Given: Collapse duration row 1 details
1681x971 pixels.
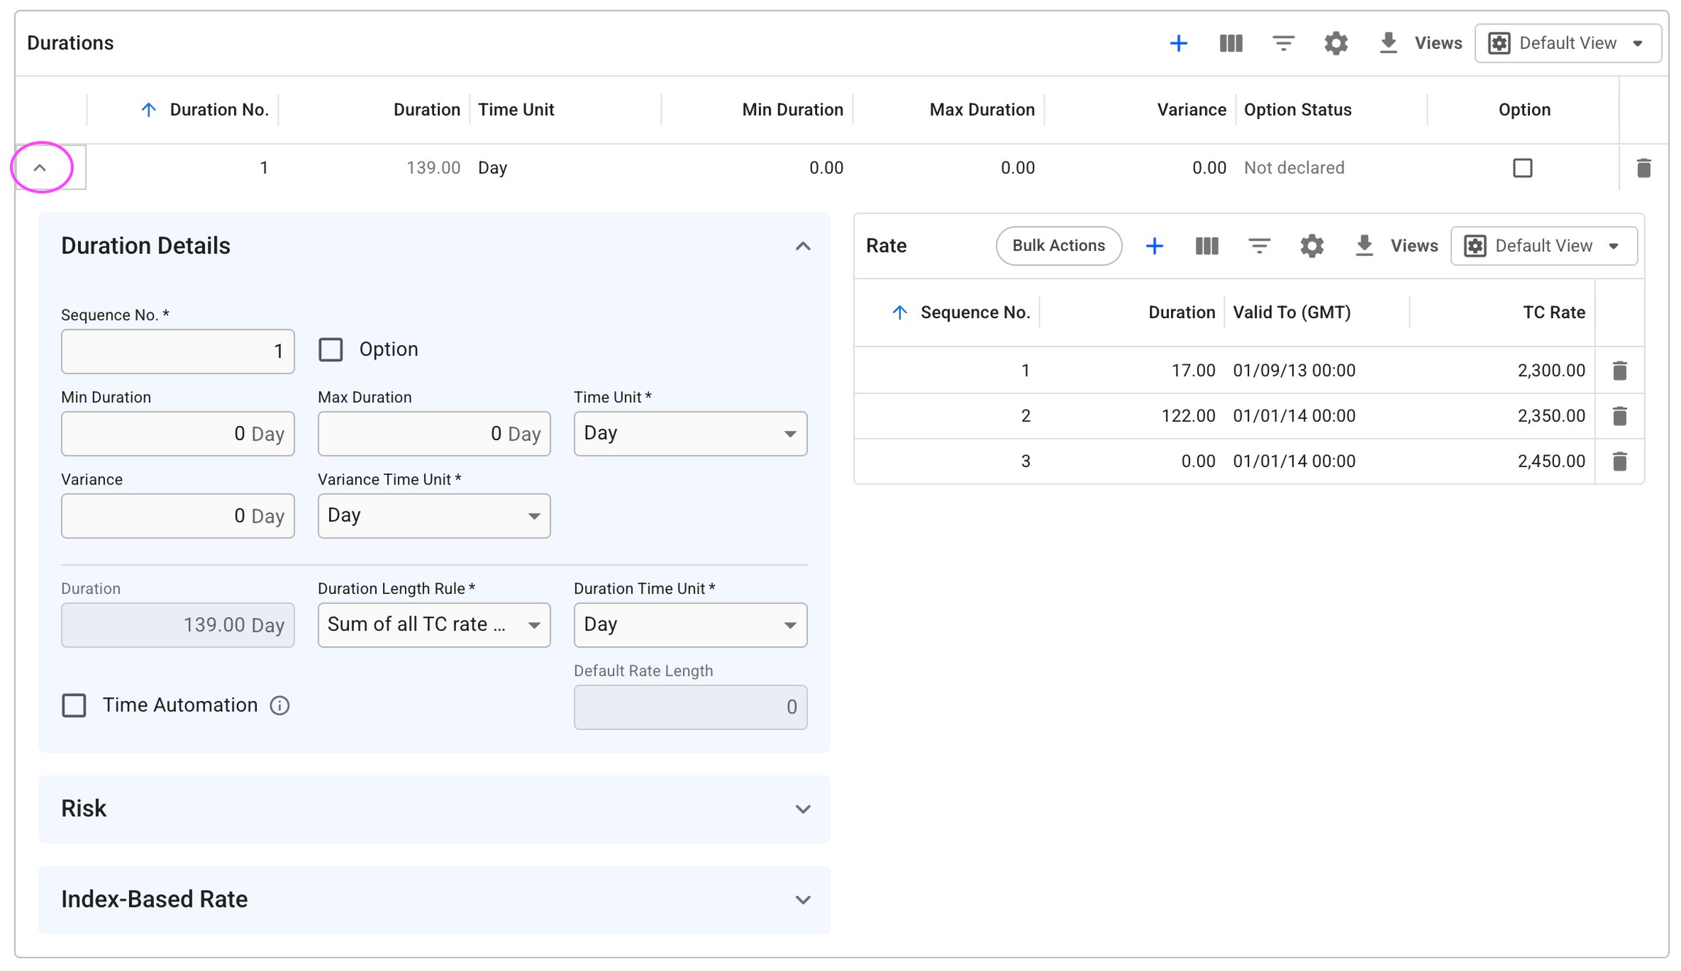Looking at the screenshot, I should click(x=40, y=168).
